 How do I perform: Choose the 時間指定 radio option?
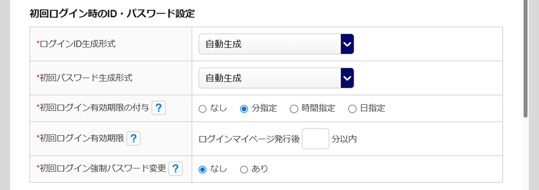tap(294, 109)
